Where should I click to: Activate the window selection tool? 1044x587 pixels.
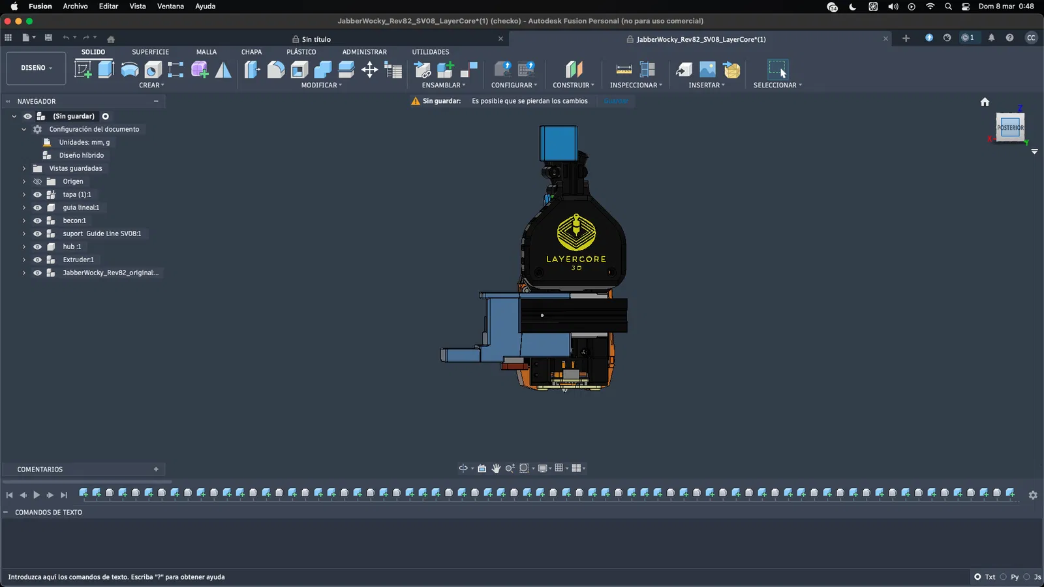coord(777,69)
